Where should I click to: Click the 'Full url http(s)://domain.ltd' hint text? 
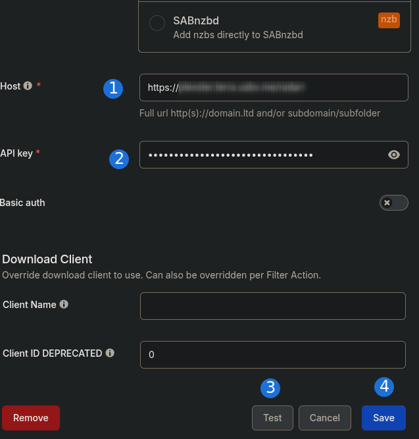pos(260,113)
